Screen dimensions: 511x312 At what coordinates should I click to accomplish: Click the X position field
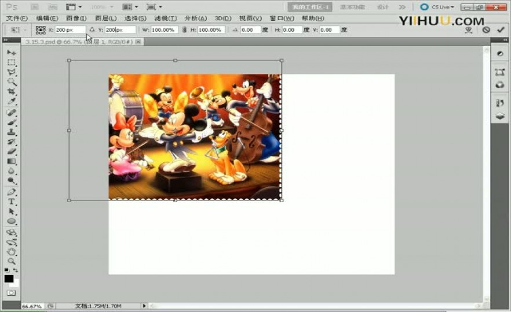click(70, 30)
